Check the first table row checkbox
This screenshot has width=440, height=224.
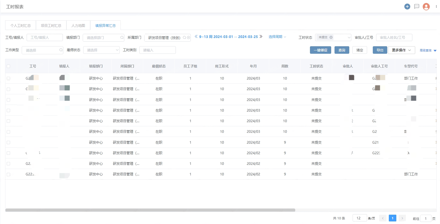click(9, 79)
